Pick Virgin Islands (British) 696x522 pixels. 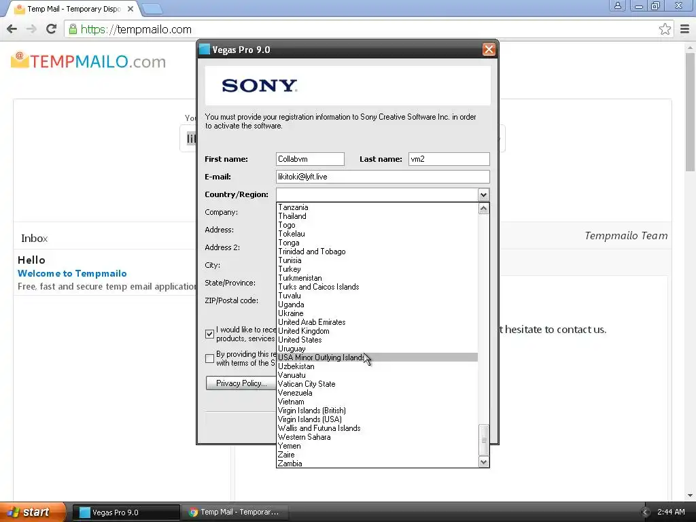[x=377, y=411]
